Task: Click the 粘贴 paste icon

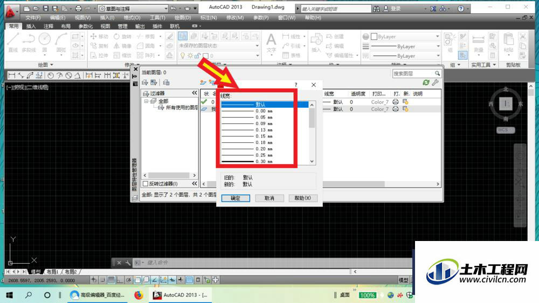Action: coord(508,43)
